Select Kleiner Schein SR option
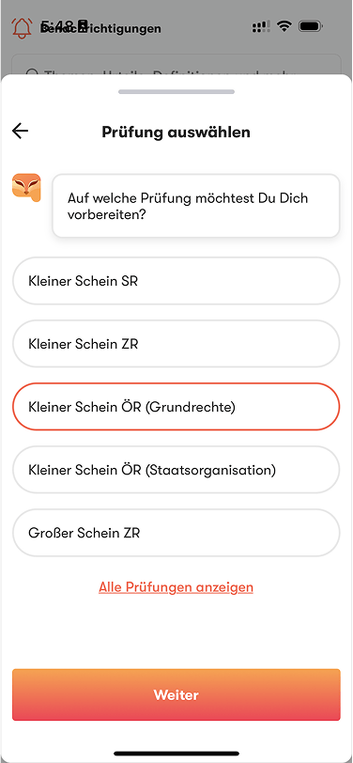Viewport: 353px width, 763px height. pos(176,281)
